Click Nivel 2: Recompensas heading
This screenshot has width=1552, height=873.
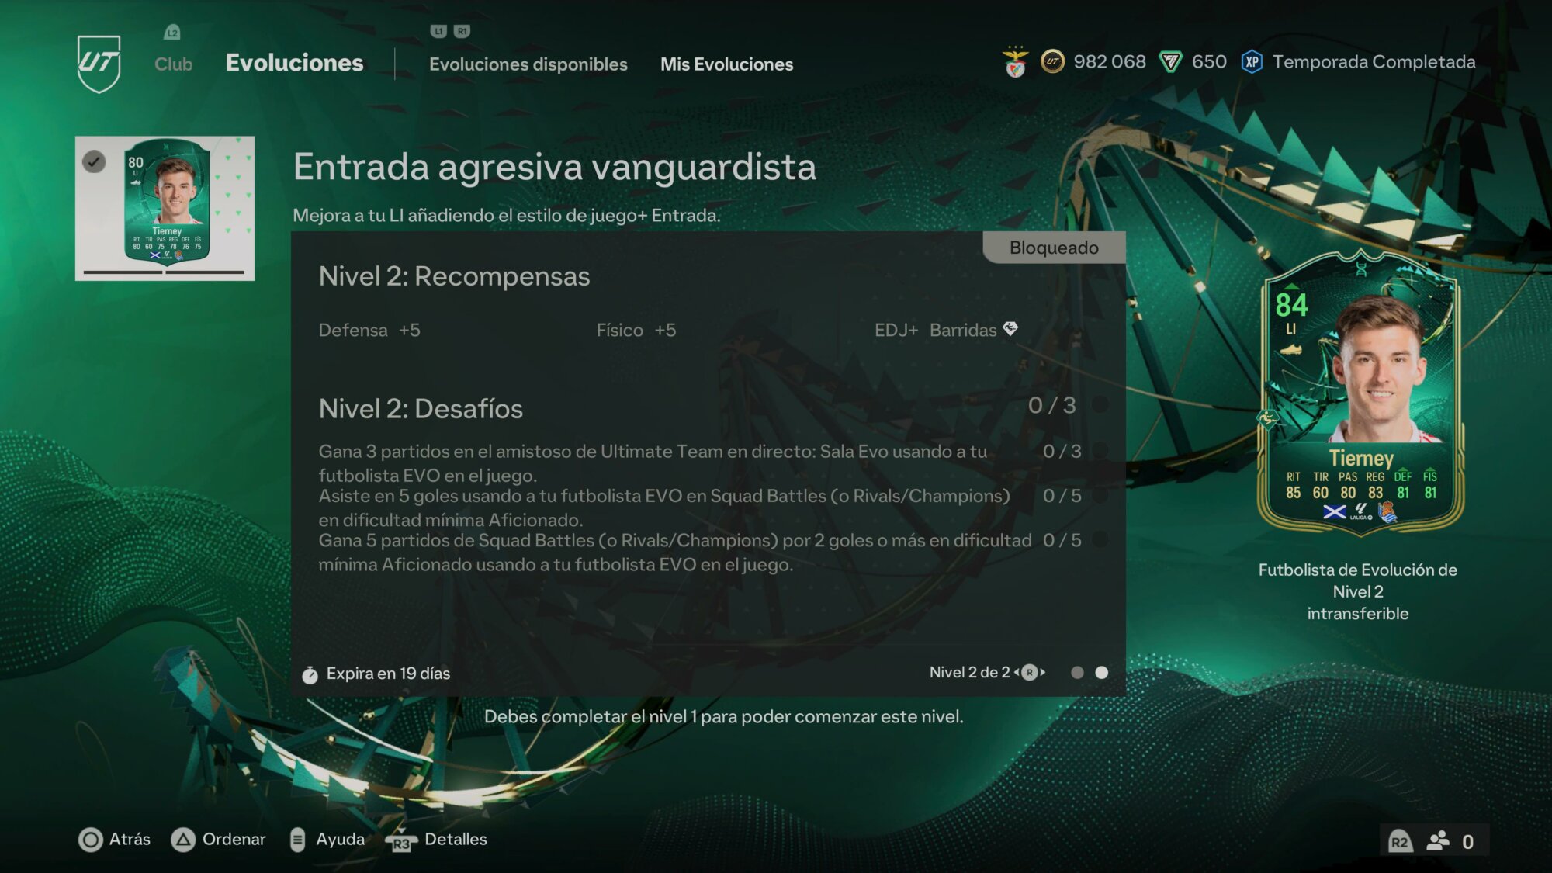[454, 276]
